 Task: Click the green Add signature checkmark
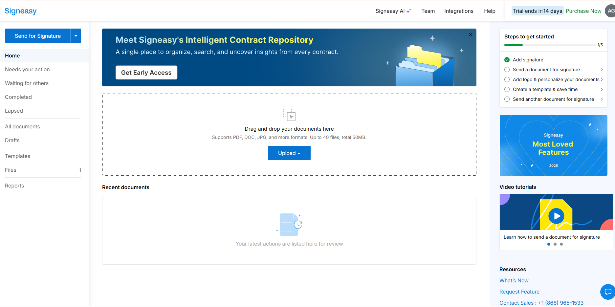click(507, 60)
